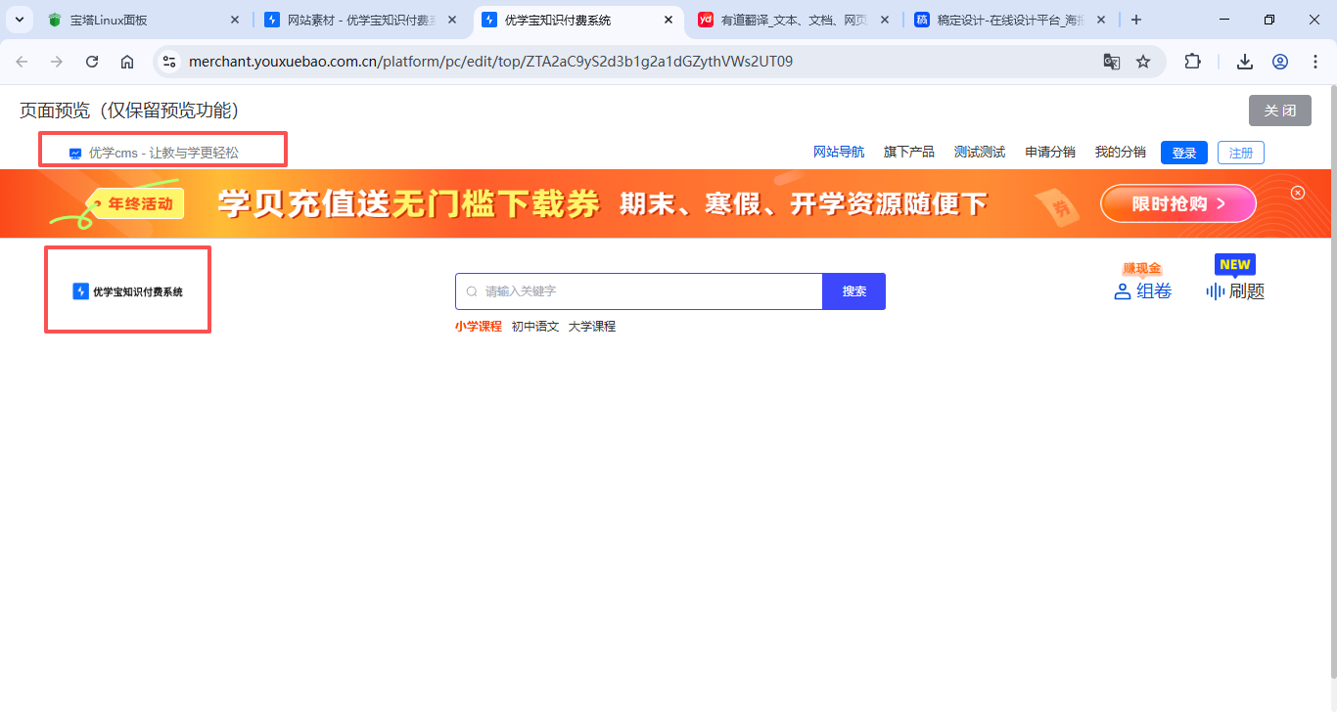This screenshot has height=712, width=1337.
Task: Bookmark this page with the star icon
Action: [1143, 62]
